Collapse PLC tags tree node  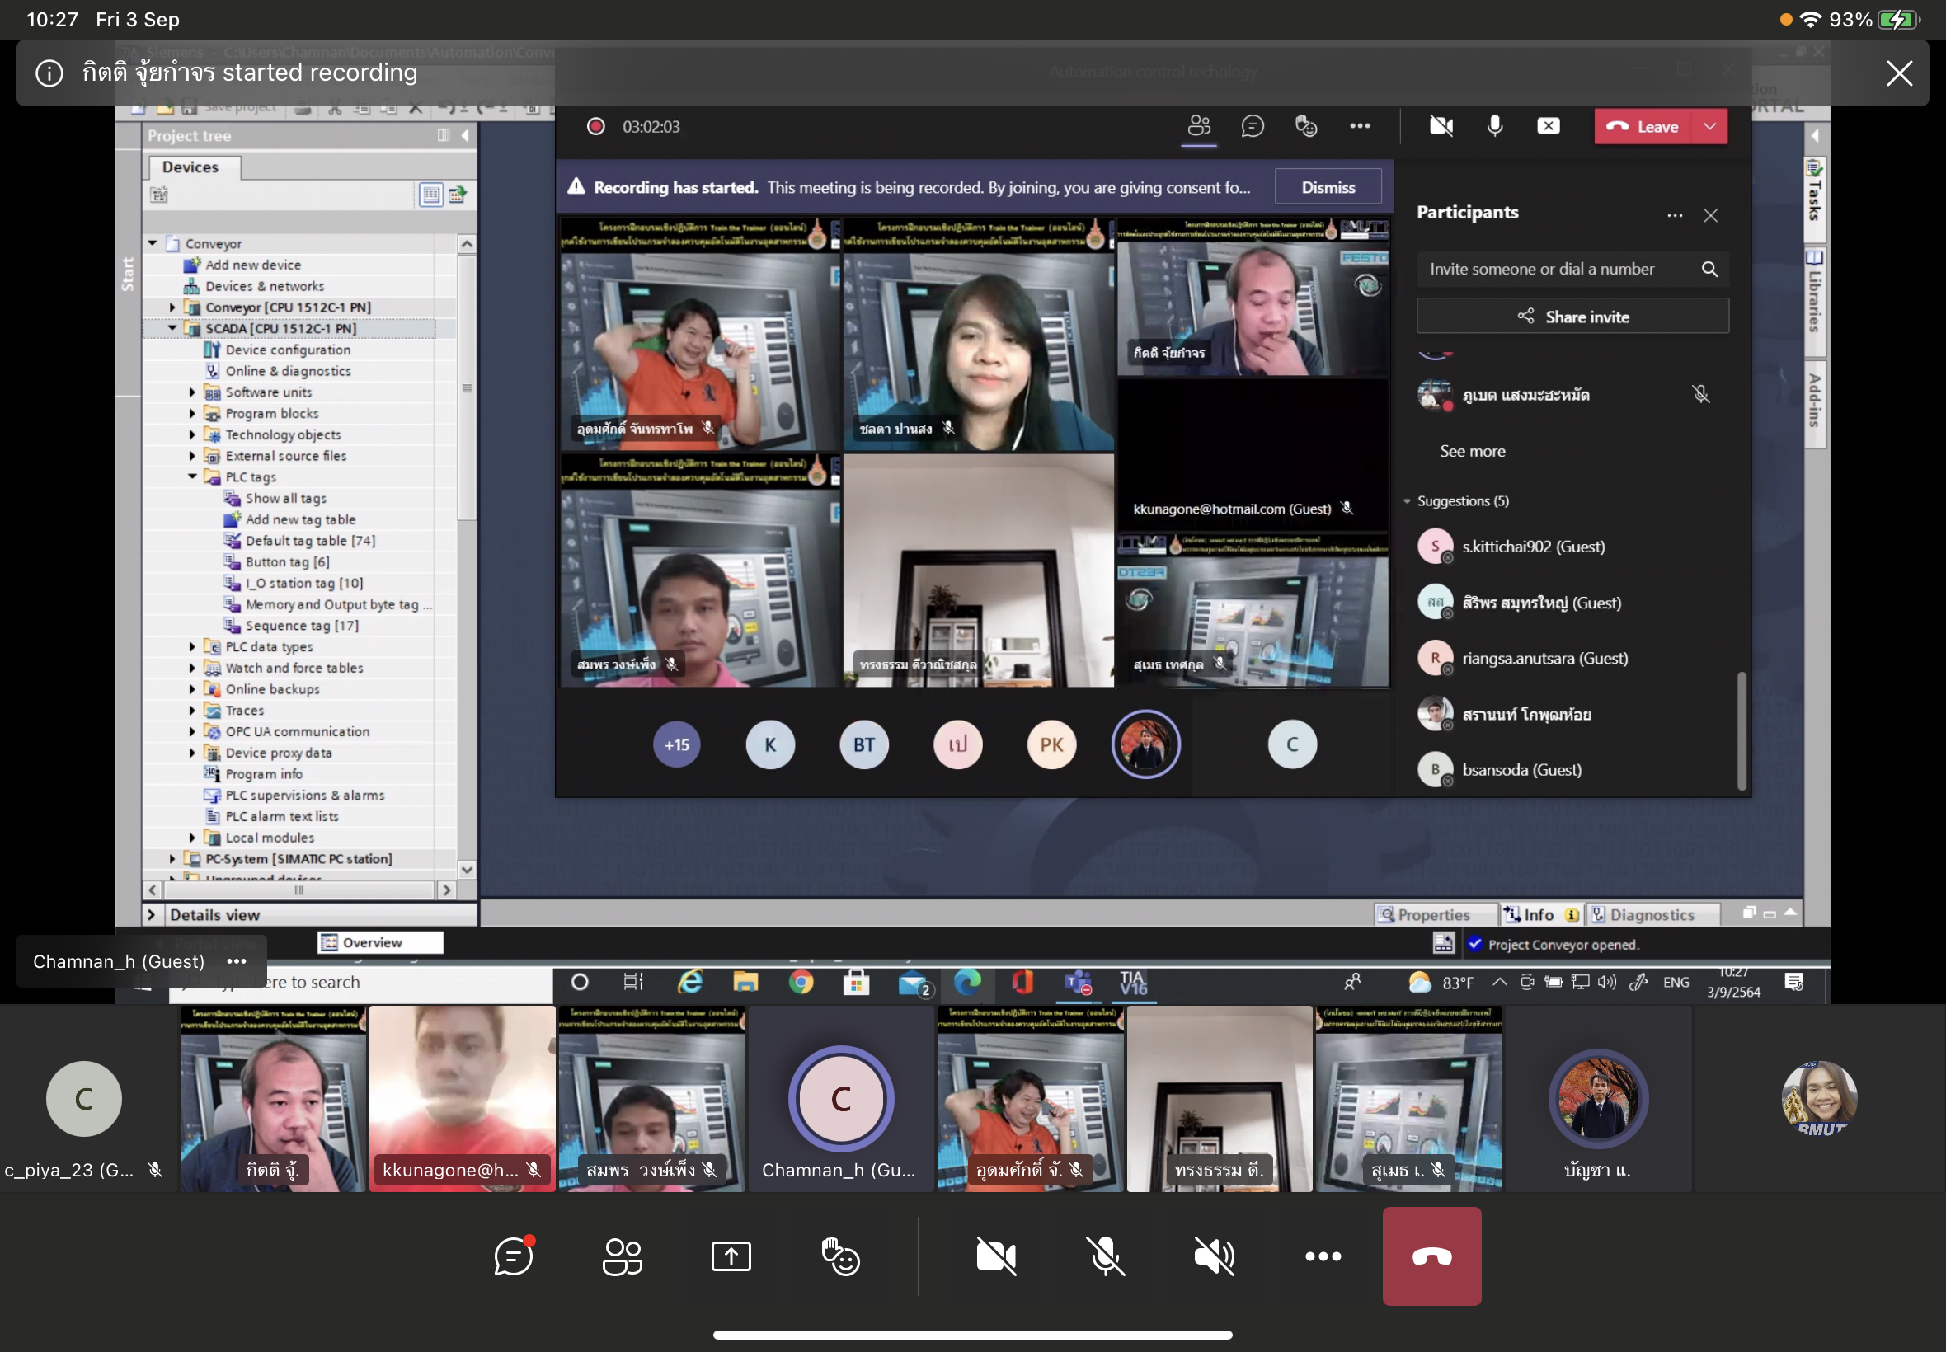coord(192,477)
